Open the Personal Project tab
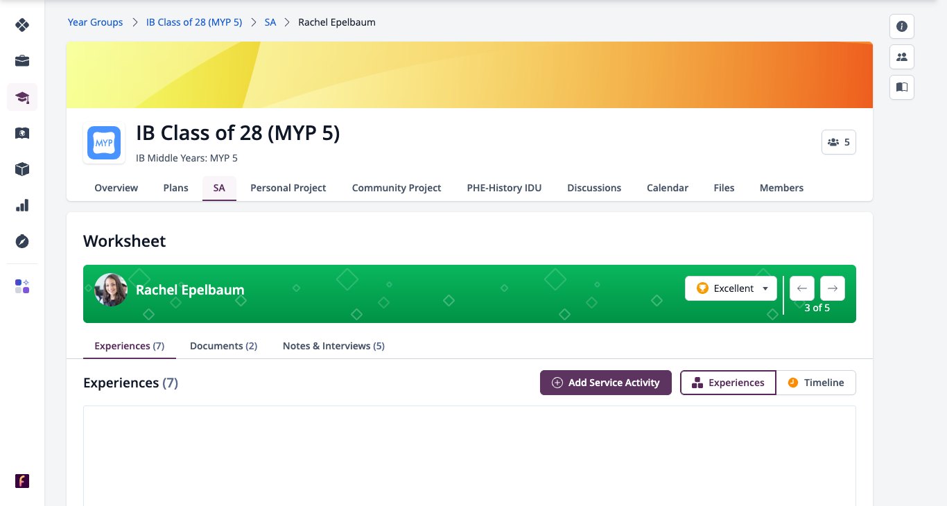This screenshot has height=506, width=947. 288,188
